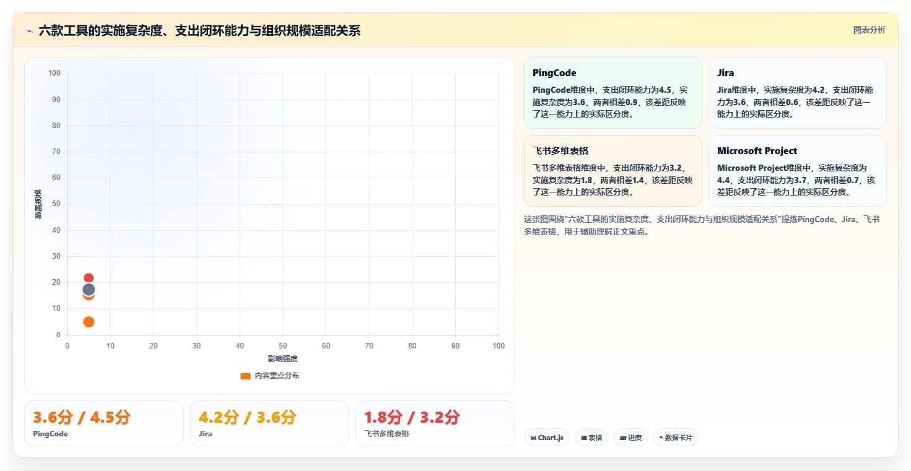The image size is (911, 471).
Task: Click the 1.8分 / 3.2分 飞书多维表格 stat card
Action: tap(435, 423)
